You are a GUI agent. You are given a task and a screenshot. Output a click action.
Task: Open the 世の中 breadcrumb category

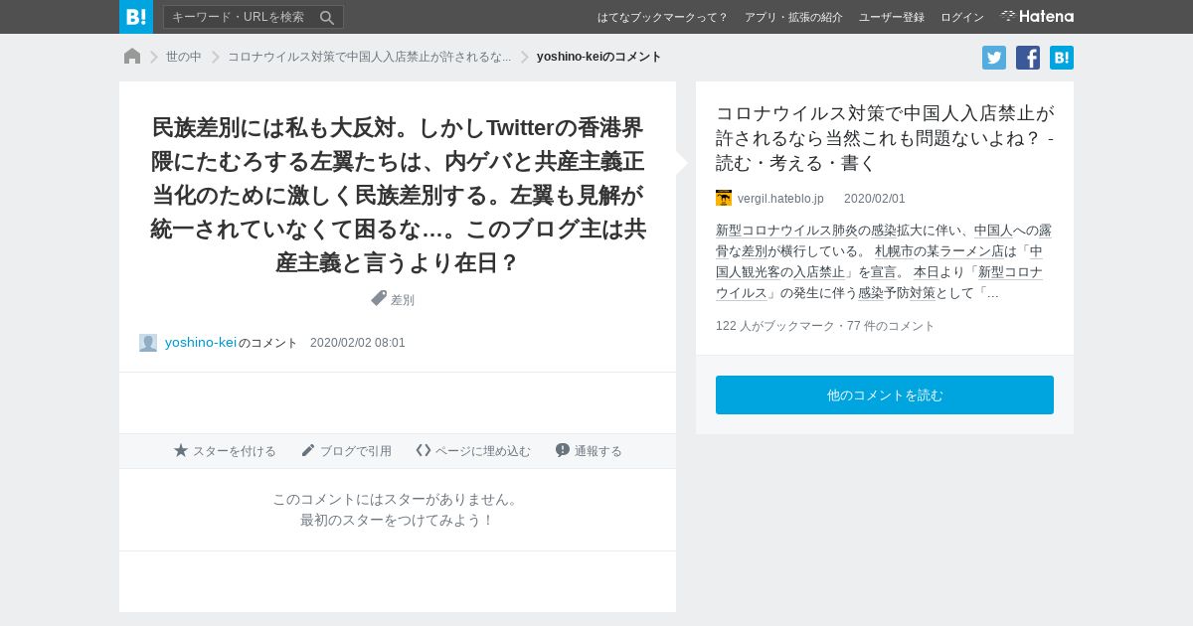(184, 57)
